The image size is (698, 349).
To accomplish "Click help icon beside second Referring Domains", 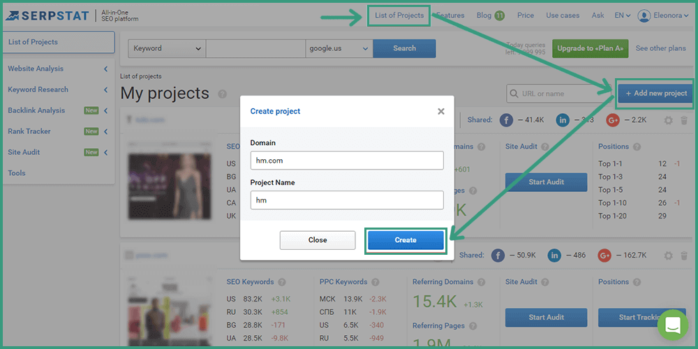I will [x=481, y=282].
